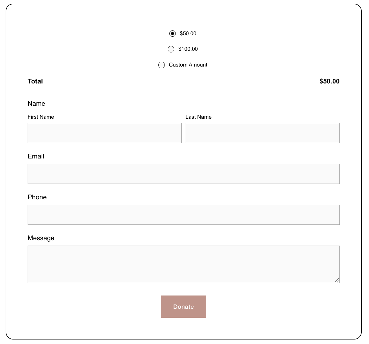Click the Message section heading
The image size is (369, 344).
coord(41,238)
